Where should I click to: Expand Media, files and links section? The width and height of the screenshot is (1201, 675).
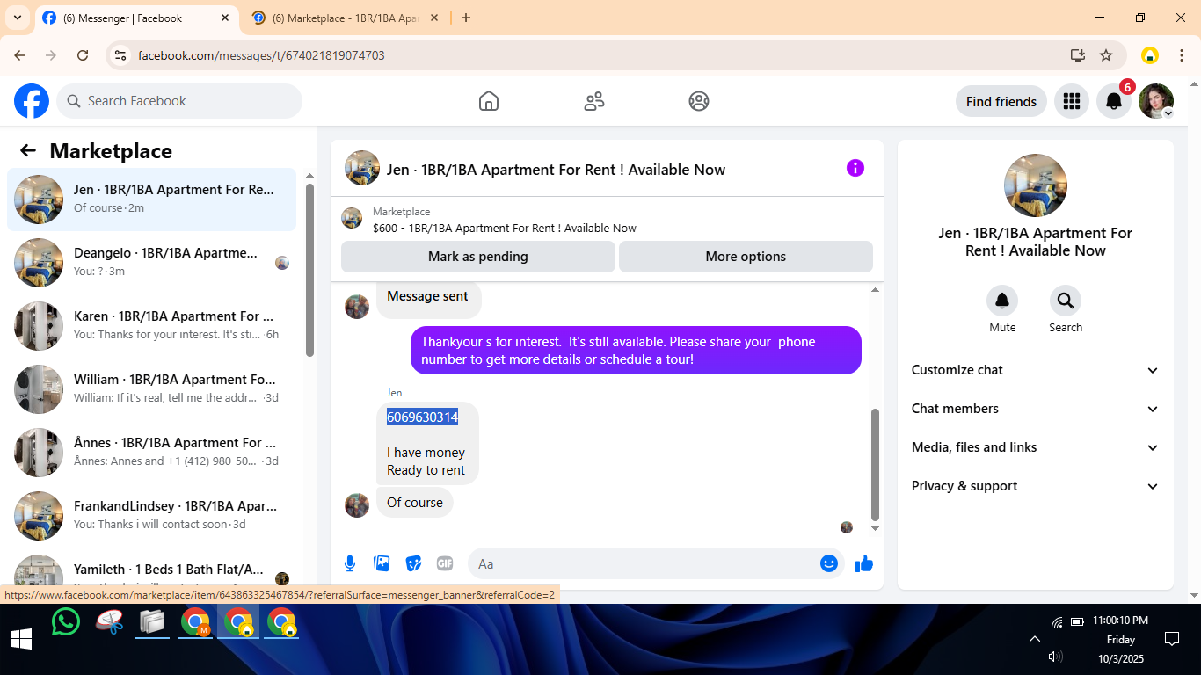click(1036, 447)
